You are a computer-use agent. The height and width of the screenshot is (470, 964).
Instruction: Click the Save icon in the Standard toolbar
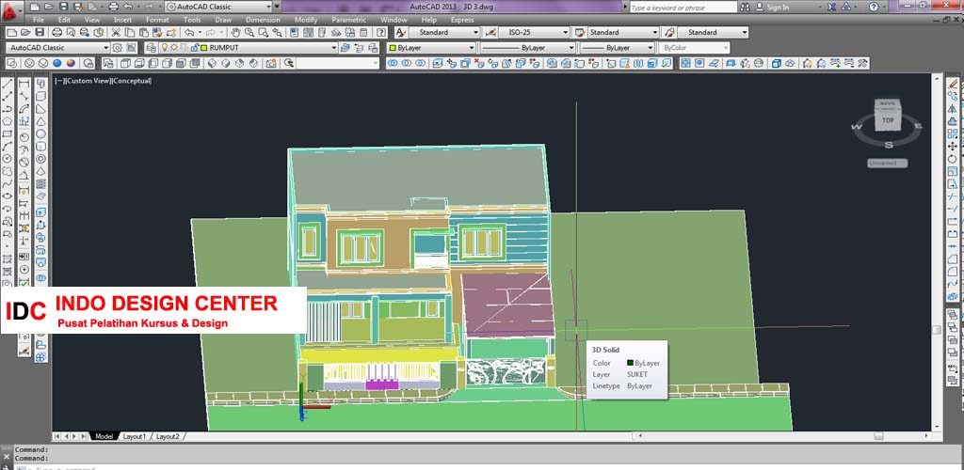tap(40, 33)
